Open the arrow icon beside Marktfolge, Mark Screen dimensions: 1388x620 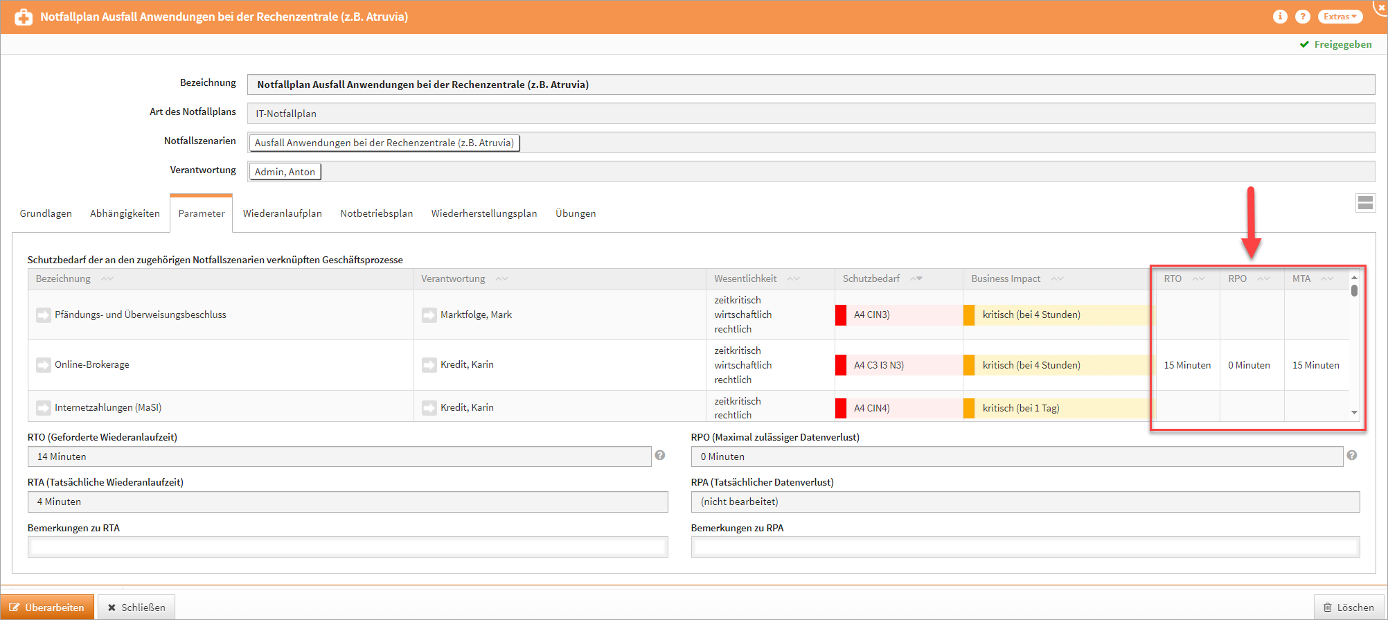pyautogui.click(x=429, y=315)
